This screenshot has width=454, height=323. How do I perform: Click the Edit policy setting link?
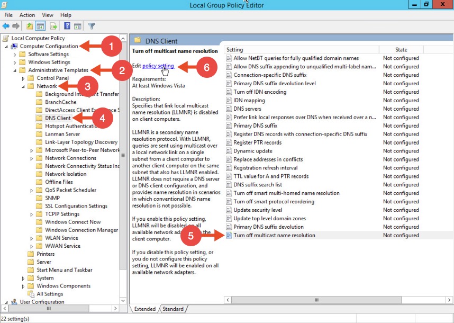click(x=158, y=66)
